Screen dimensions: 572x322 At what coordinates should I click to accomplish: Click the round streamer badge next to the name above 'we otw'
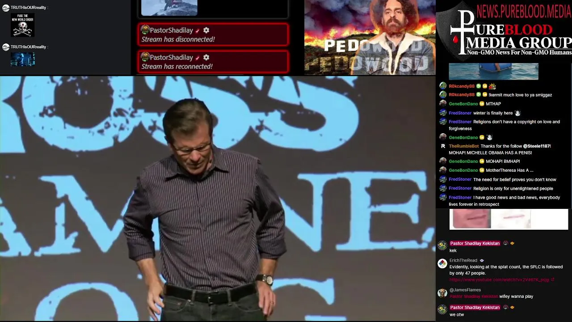505,307
